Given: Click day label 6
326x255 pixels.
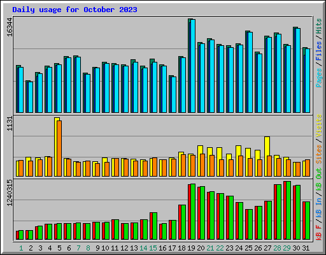Looking at the screenshot, I should click(x=69, y=248).
